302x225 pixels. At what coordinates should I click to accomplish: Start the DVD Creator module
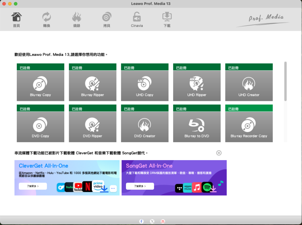145,126
